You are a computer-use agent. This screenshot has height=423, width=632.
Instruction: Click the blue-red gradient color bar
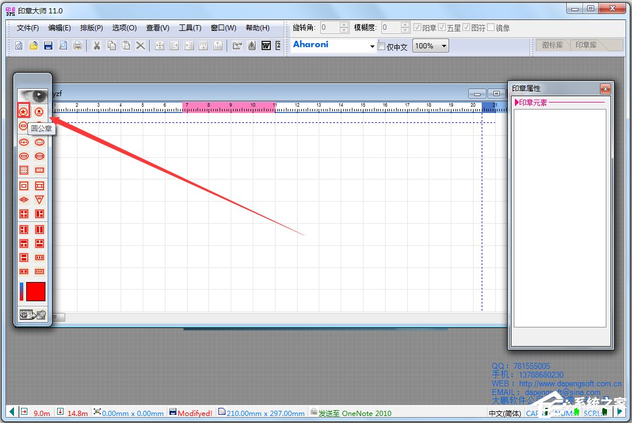[22, 291]
